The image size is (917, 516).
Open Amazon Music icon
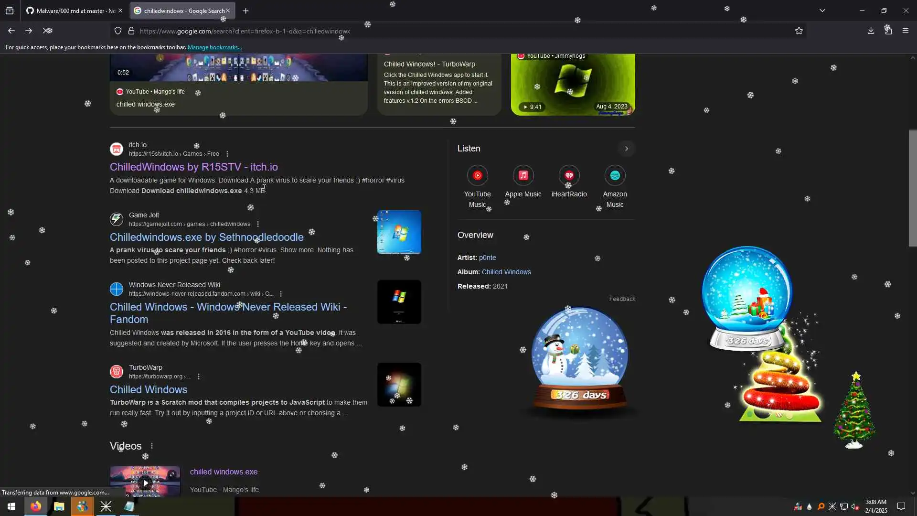pos(615,176)
